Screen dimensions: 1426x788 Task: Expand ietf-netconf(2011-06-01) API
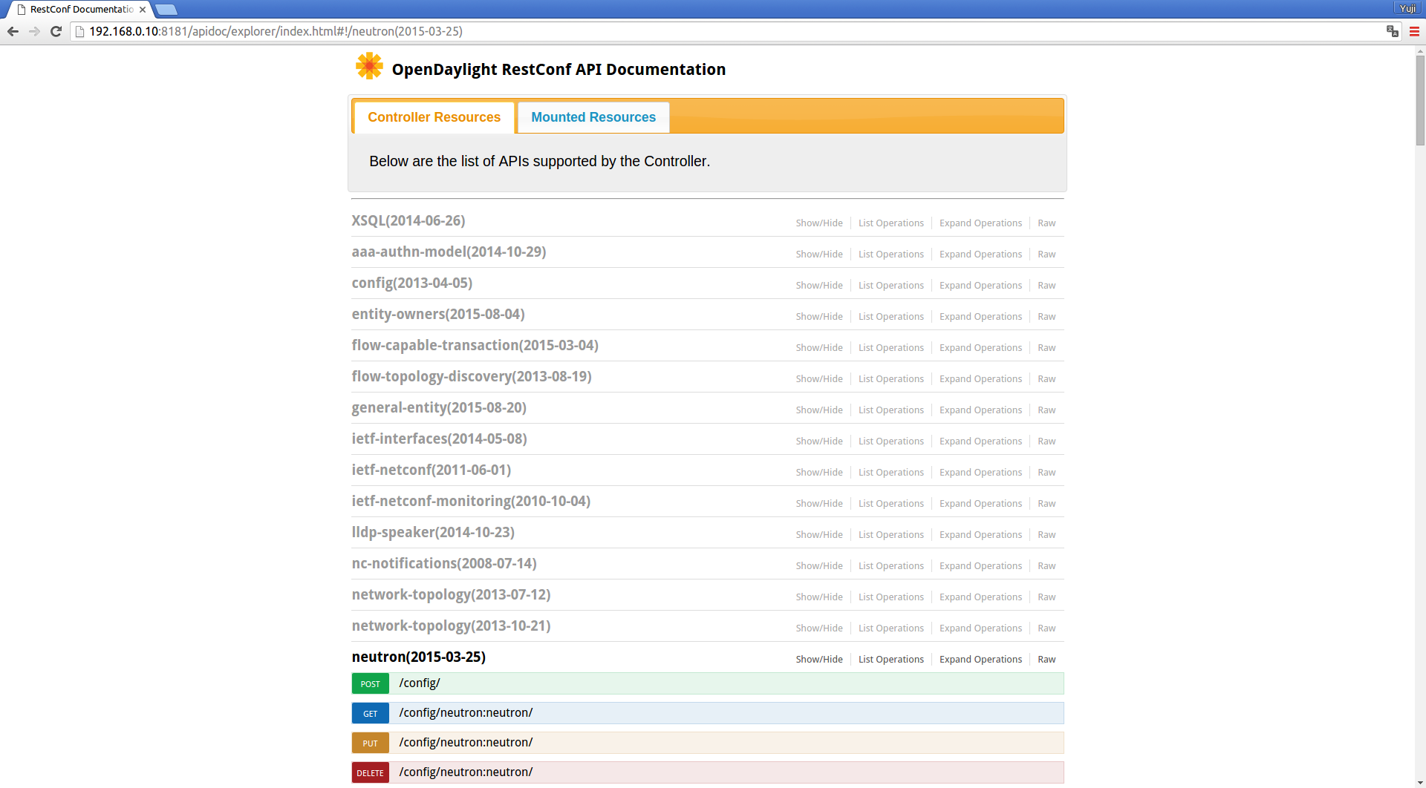pyautogui.click(x=432, y=470)
